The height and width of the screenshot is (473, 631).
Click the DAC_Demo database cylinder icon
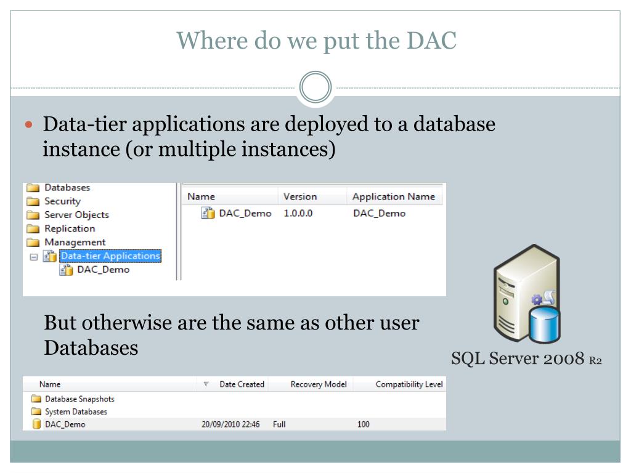click(36, 424)
